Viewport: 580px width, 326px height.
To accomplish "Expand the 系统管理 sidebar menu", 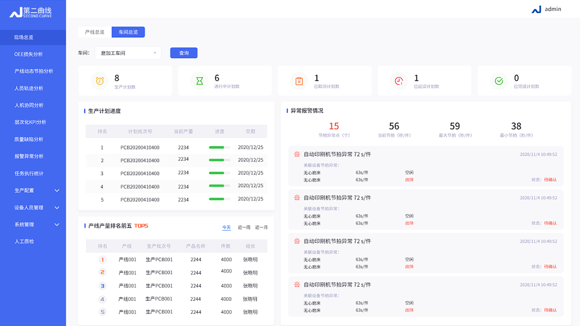I will [x=36, y=224].
